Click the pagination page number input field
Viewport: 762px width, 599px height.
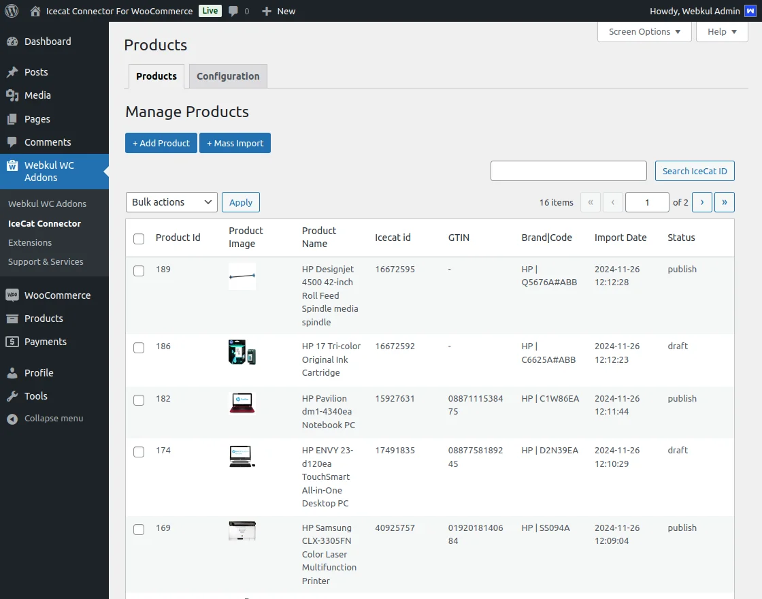646,202
